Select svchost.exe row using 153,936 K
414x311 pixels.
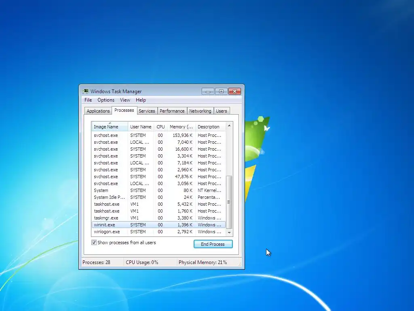point(158,135)
